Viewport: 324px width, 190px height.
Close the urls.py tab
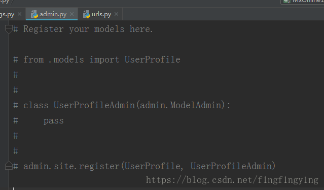click(x=116, y=14)
